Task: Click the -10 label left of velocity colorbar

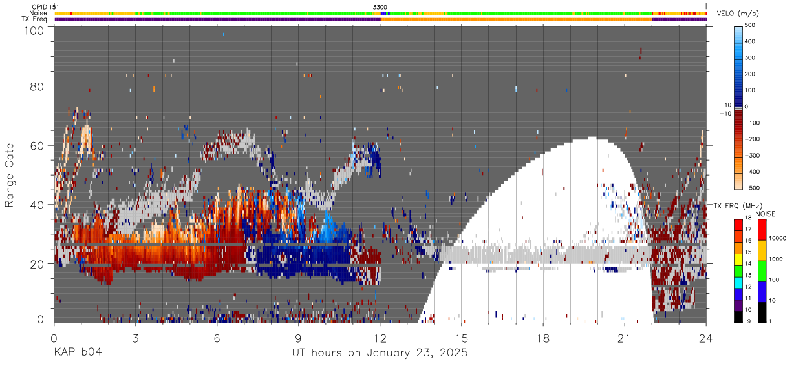Action: pos(724,114)
